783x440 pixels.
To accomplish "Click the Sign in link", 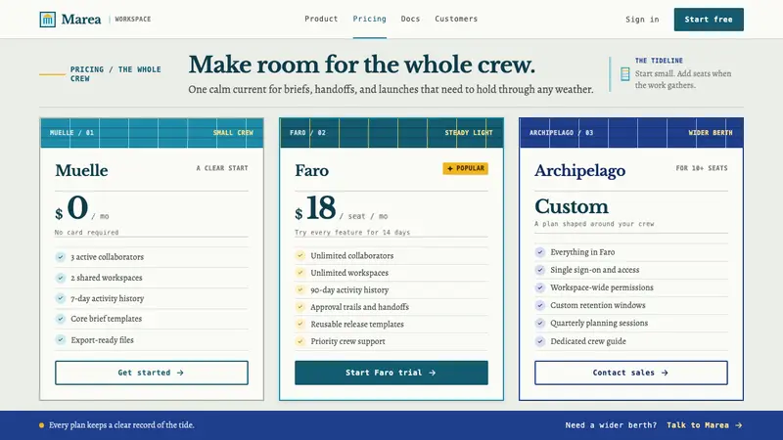I will pyautogui.click(x=642, y=20).
